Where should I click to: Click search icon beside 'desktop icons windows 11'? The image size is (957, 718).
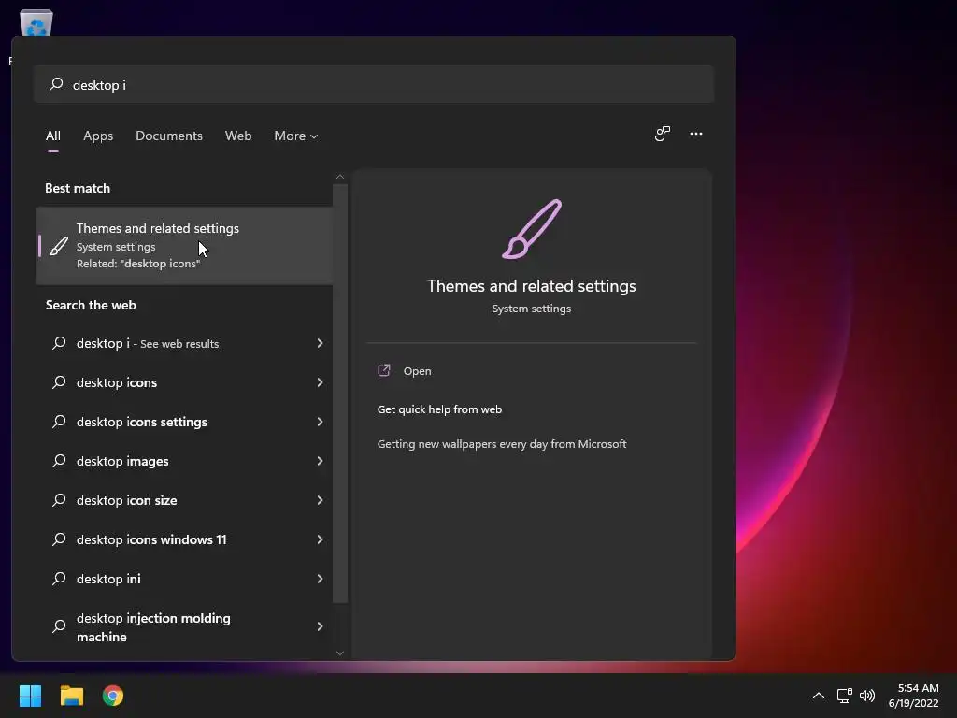pyautogui.click(x=59, y=539)
